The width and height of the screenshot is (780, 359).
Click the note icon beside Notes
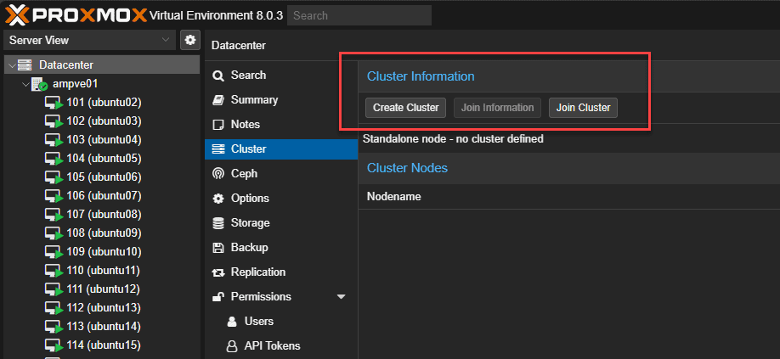[x=218, y=125]
